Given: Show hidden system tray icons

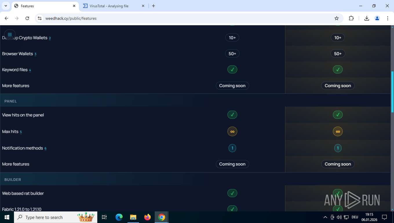Looking at the screenshot, I should pos(325,217).
